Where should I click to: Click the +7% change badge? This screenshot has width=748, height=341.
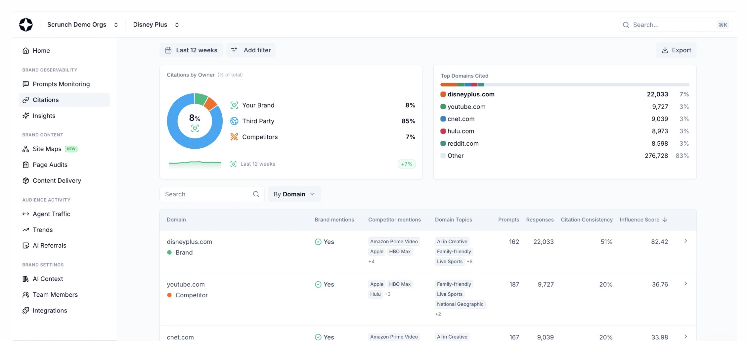[407, 164]
